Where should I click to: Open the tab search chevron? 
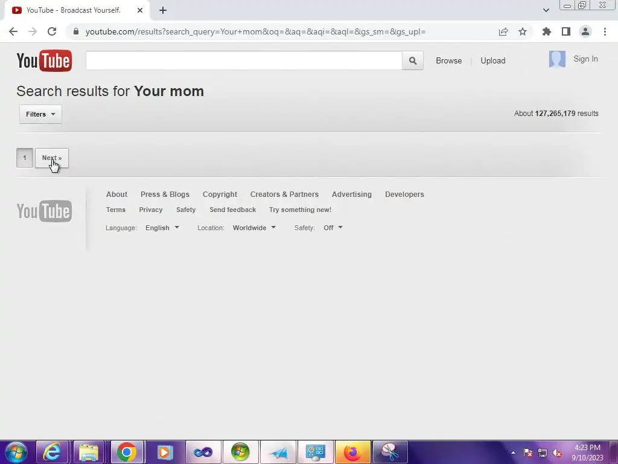point(546,10)
